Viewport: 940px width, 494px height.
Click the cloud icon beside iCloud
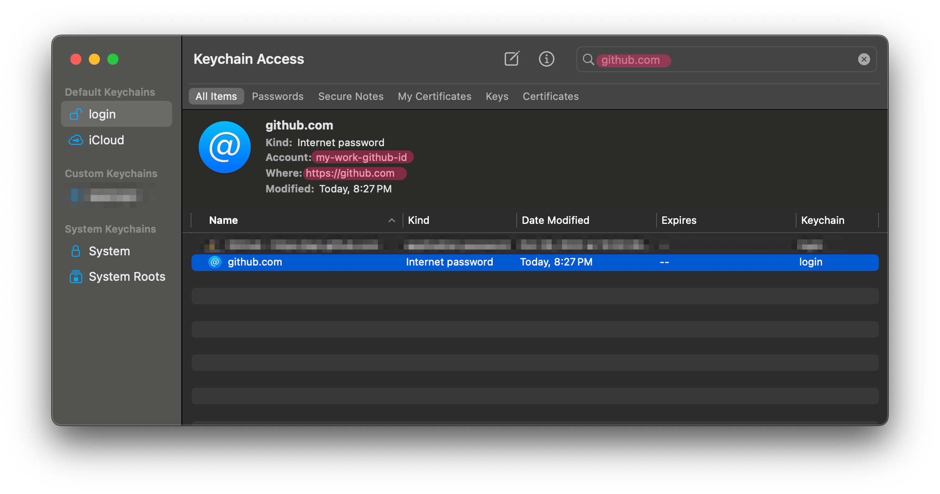click(75, 140)
